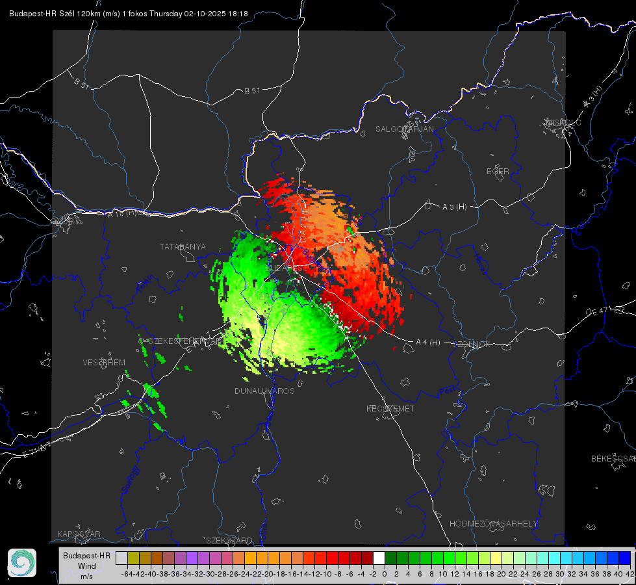Pick the yellow 18 m/s legend swatch
This screenshot has width=636, height=585.
496,558
